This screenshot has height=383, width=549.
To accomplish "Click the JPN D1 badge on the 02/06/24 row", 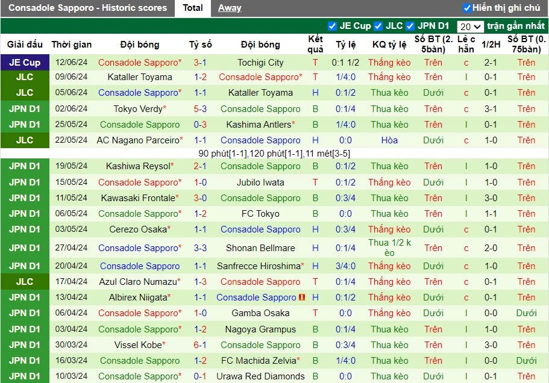I will click(x=25, y=109).
